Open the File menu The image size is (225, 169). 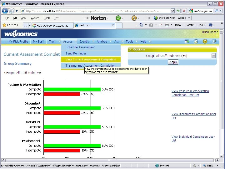click(x=7, y=18)
